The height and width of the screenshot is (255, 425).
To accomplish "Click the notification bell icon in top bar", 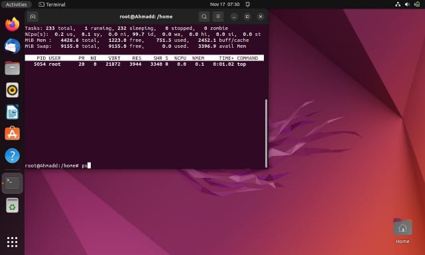I will tap(248, 5).
